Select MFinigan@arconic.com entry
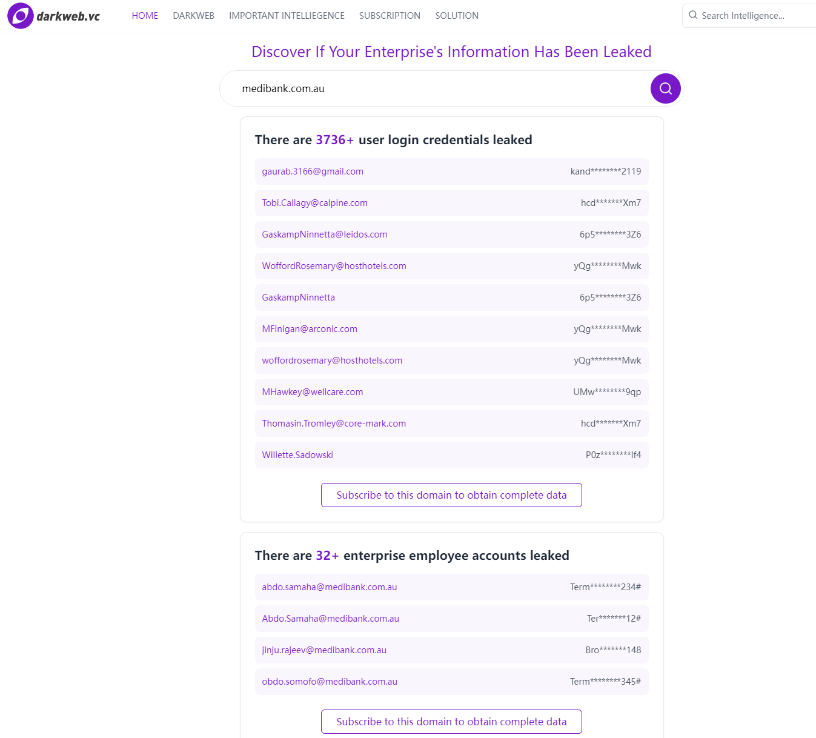This screenshot has width=816, height=738. pos(451,329)
